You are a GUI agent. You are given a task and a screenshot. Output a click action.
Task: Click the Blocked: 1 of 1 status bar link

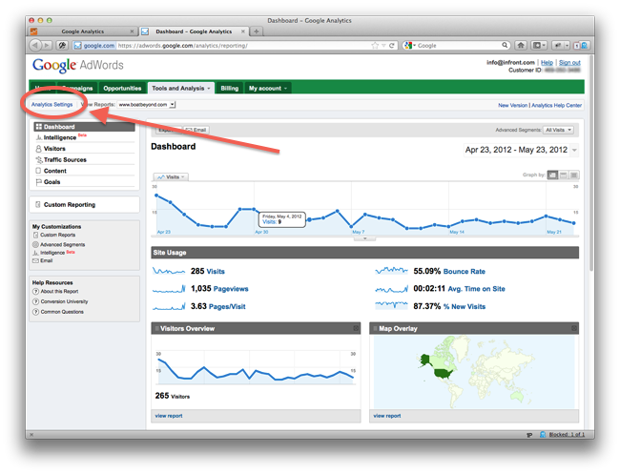pos(567,435)
